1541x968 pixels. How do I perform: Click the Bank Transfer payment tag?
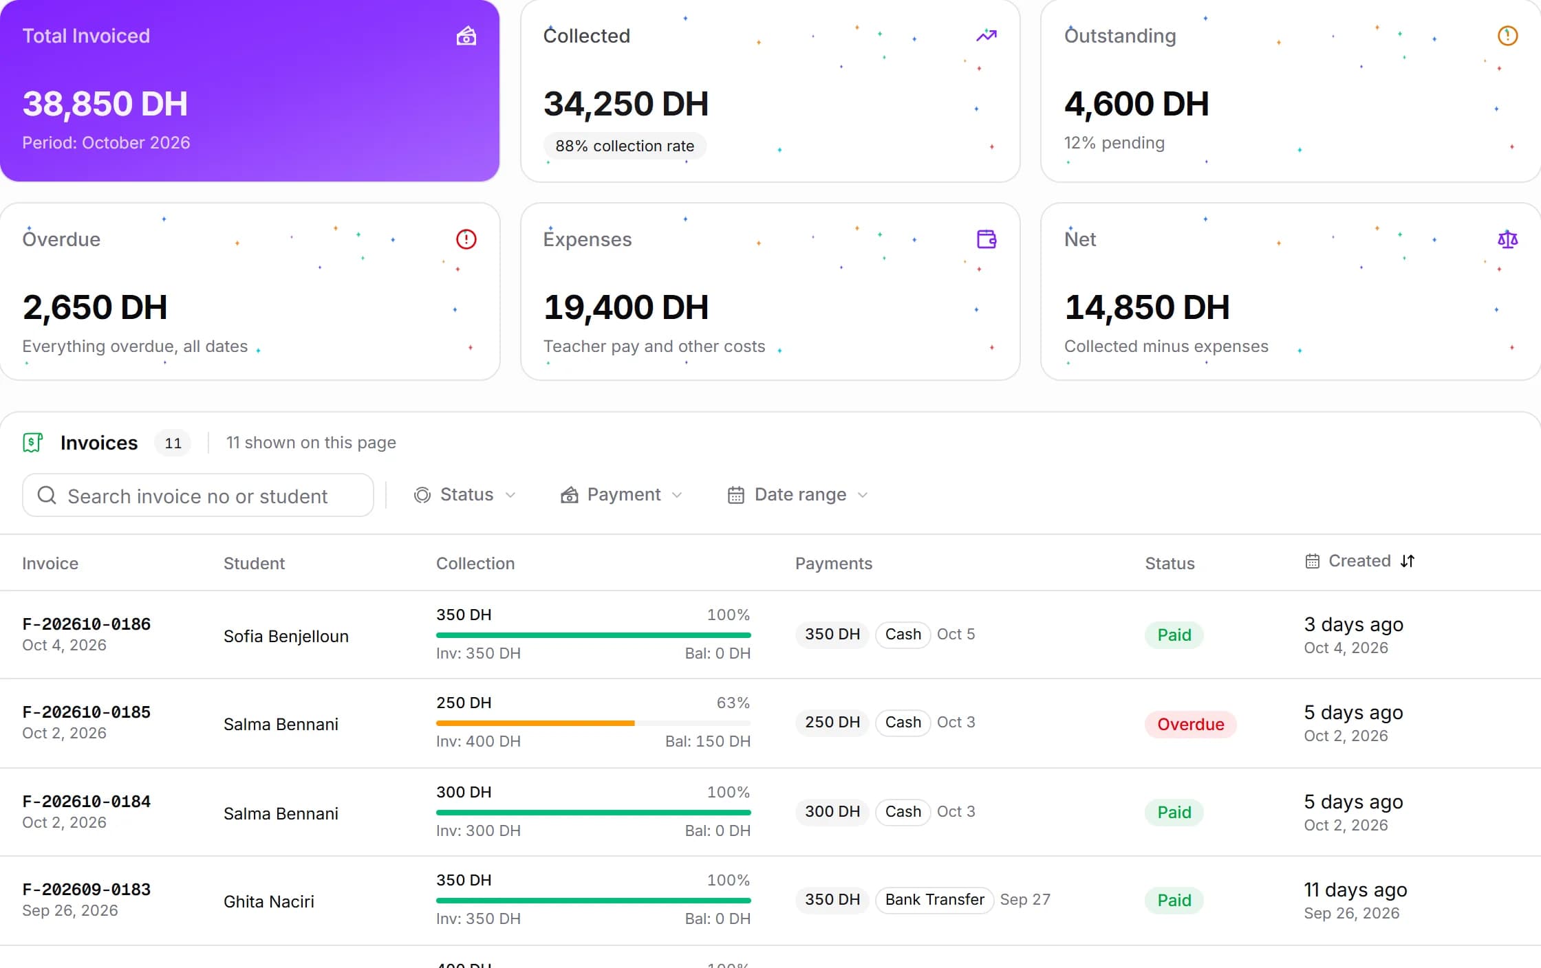pyautogui.click(x=934, y=900)
